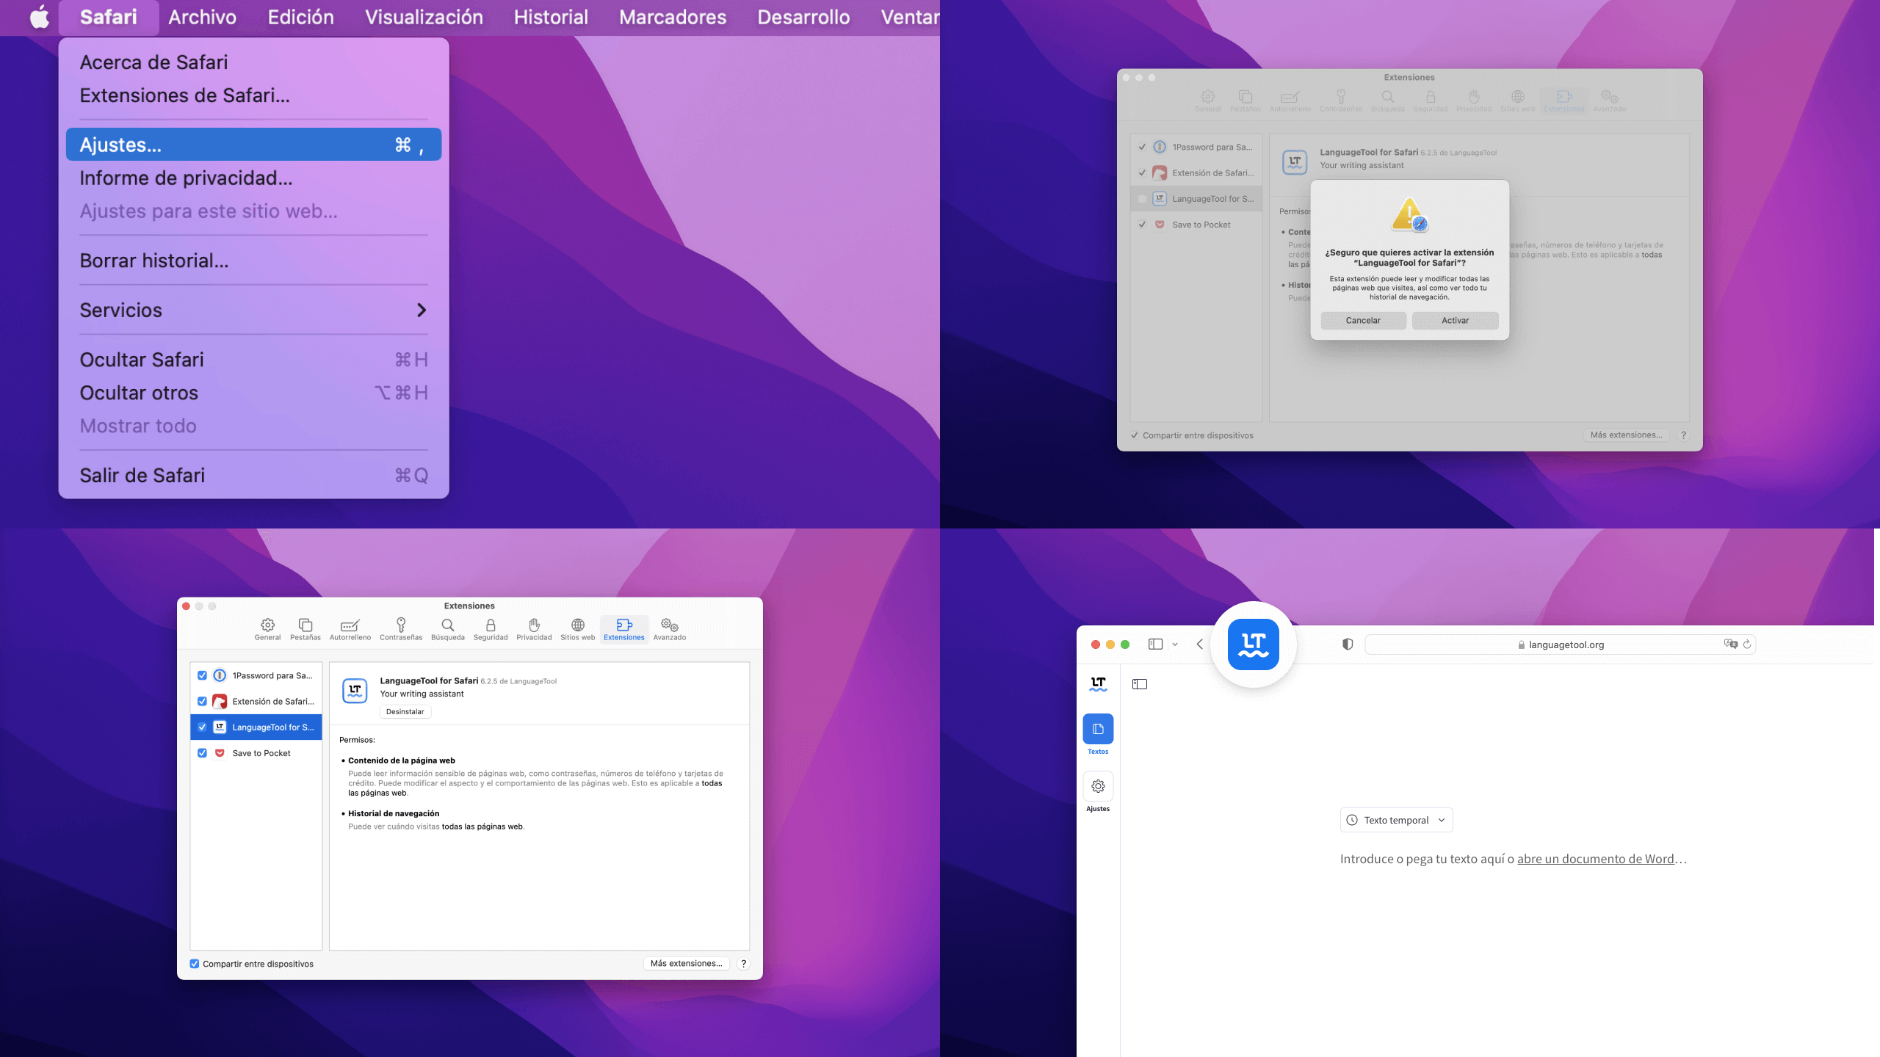The image size is (1880, 1057).
Task: Open the Visualización menu
Action: 424,17
